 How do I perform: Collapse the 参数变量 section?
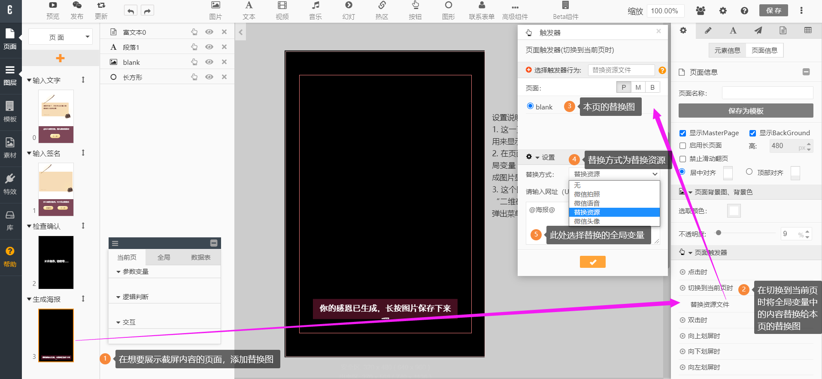click(x=119, y=272)
